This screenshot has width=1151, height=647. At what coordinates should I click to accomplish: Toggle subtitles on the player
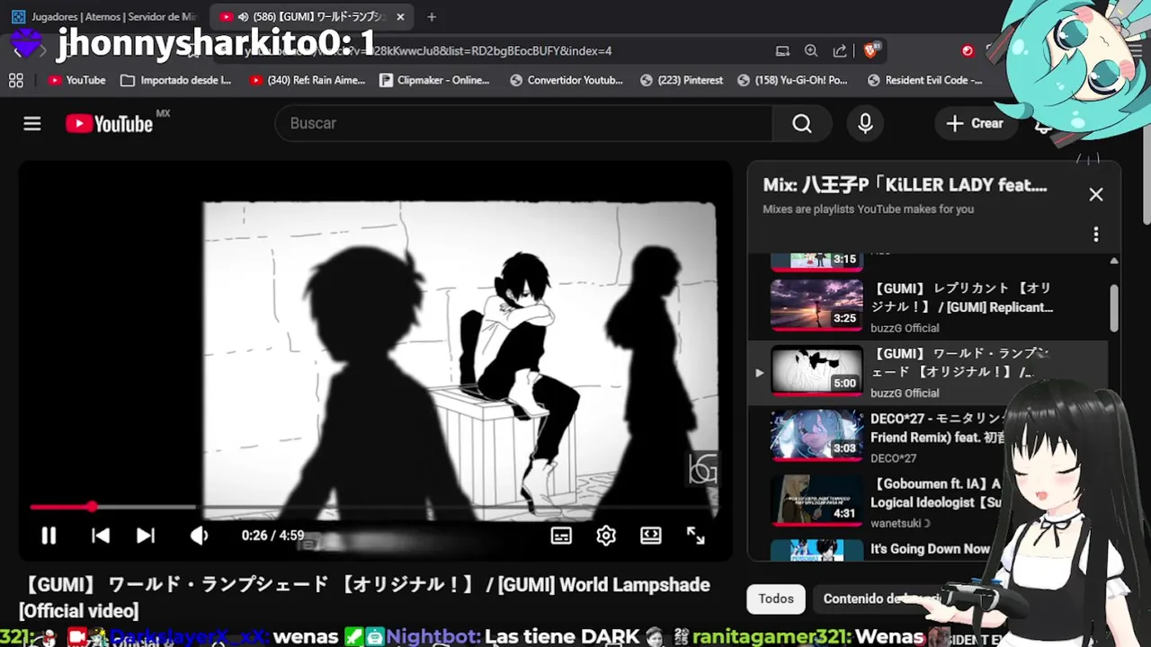click(561, 536)
